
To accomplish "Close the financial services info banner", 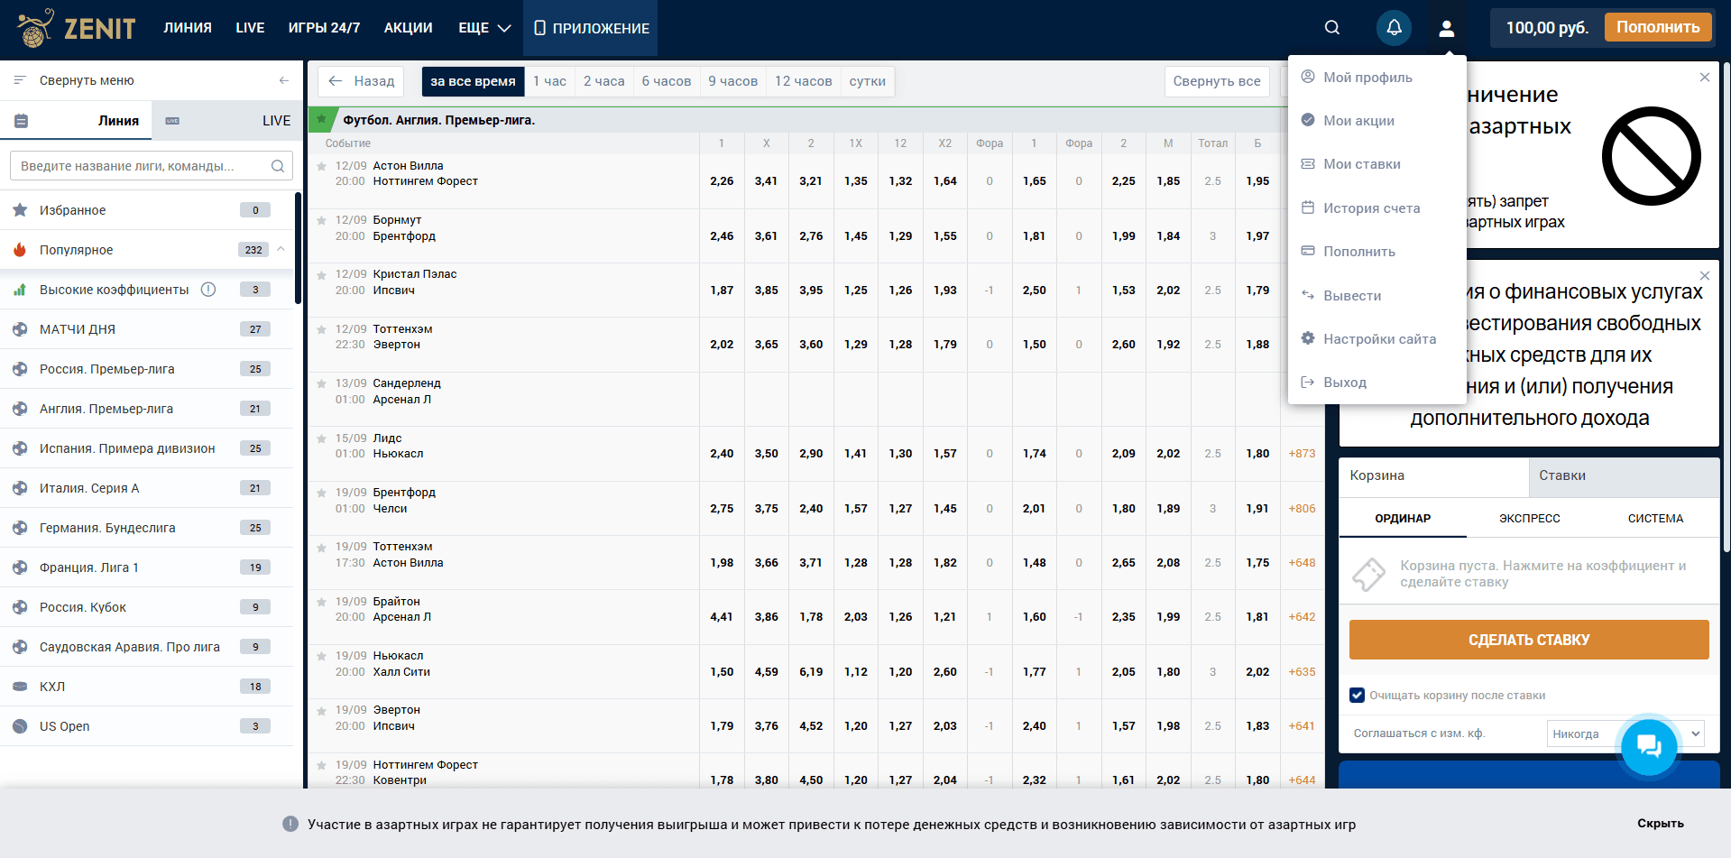I will pos(1705,276).
